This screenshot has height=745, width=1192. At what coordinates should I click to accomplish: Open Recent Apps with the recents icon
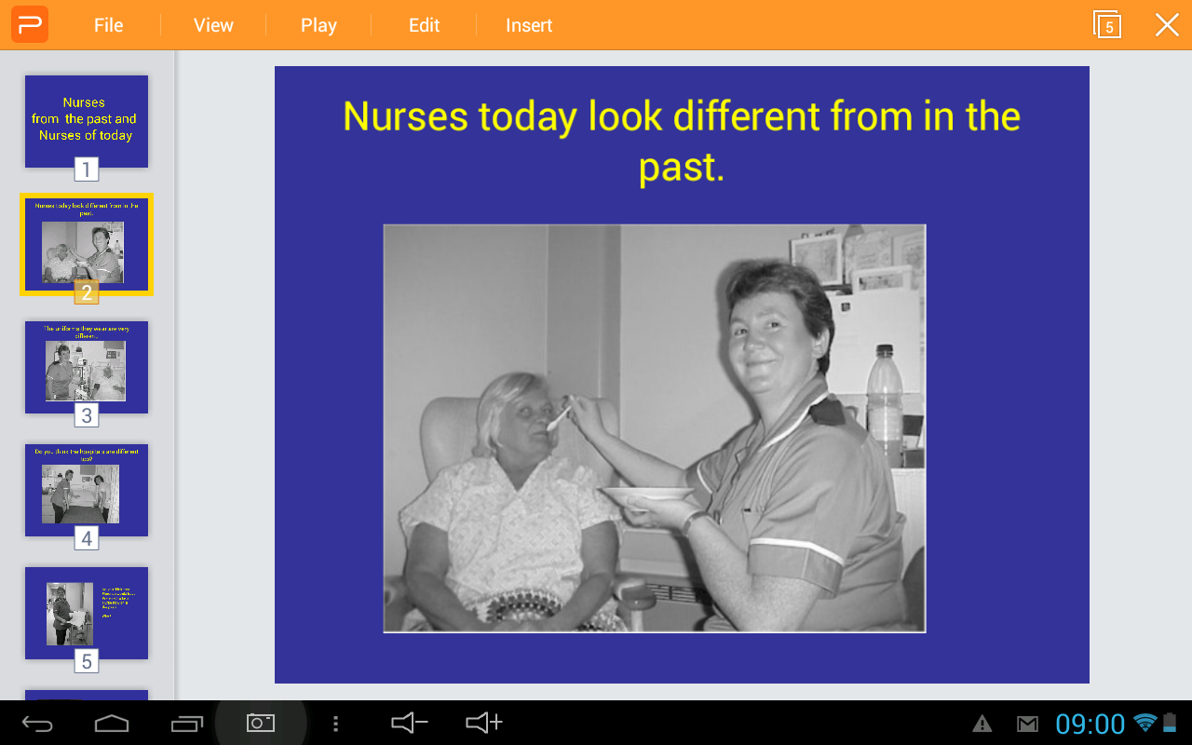point(186,723)
